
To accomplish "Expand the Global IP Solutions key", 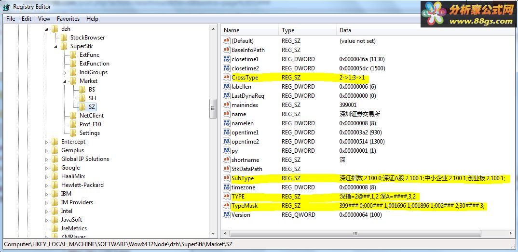I will (x=47, y=159).
